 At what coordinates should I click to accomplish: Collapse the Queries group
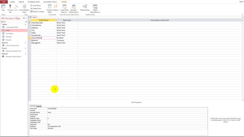26,43
